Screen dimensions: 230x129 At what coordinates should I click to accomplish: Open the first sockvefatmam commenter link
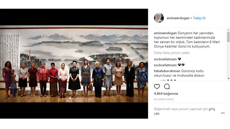coord(165,59)
